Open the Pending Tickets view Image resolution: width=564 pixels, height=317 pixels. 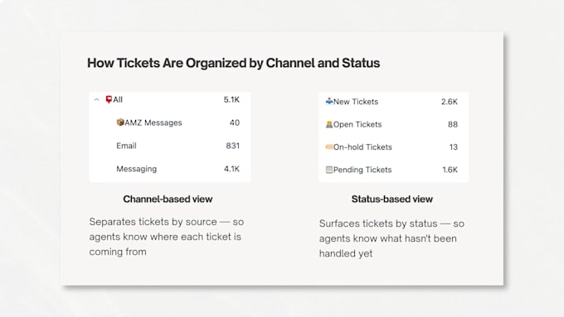pyautogui.click(x=393, y=170)
